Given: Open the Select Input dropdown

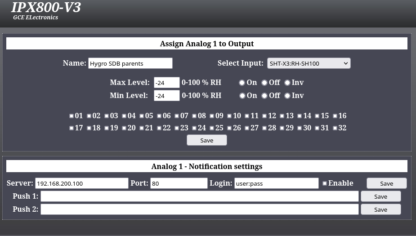Looking at the screenshot, I should [309, 63].
